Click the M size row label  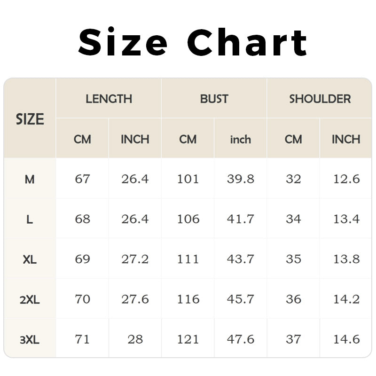[x=30, y=179]
